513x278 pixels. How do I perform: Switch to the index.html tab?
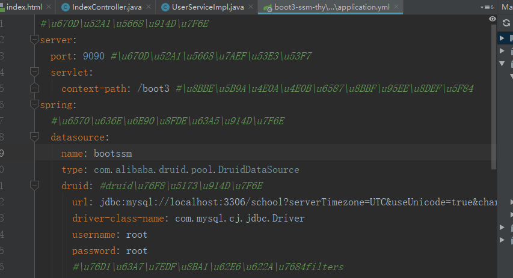click(x=24, y=7)
